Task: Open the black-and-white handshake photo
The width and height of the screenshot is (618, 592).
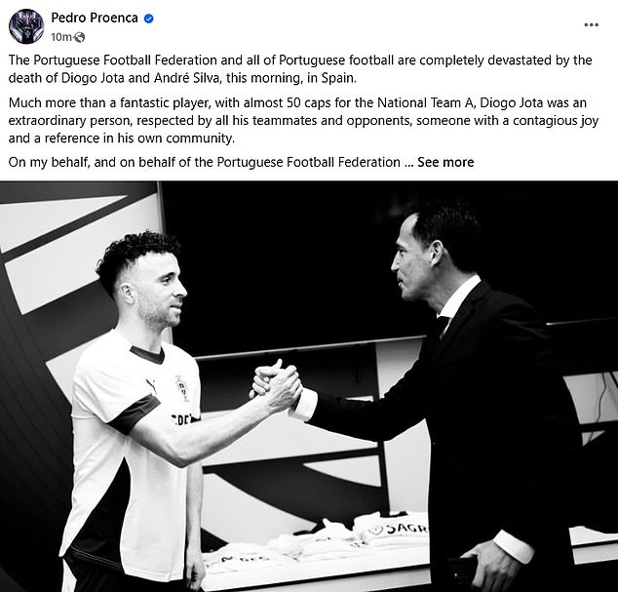Action: (x=309, y=386)
